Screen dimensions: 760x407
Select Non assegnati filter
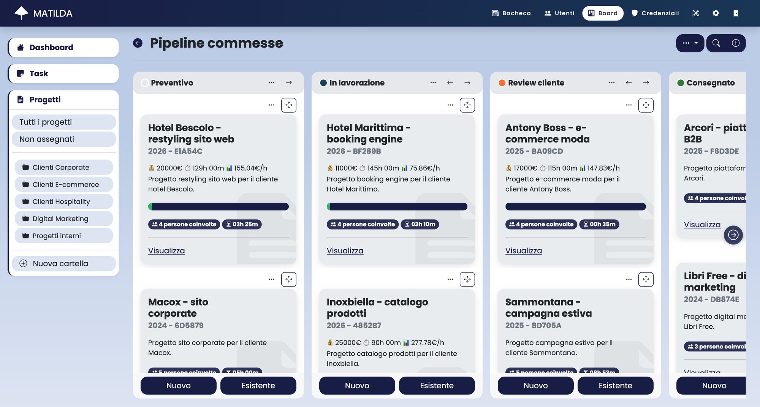tap(64, 139)
